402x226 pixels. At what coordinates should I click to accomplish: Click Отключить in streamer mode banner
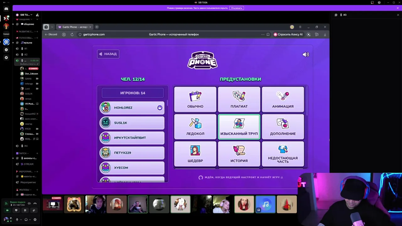coord(236,8)
